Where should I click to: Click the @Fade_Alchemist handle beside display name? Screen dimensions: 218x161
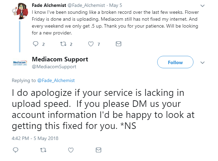point(88,6)
